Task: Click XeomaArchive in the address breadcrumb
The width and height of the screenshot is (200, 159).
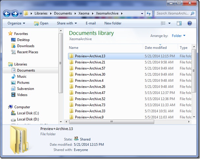Action: pos(107,13)
